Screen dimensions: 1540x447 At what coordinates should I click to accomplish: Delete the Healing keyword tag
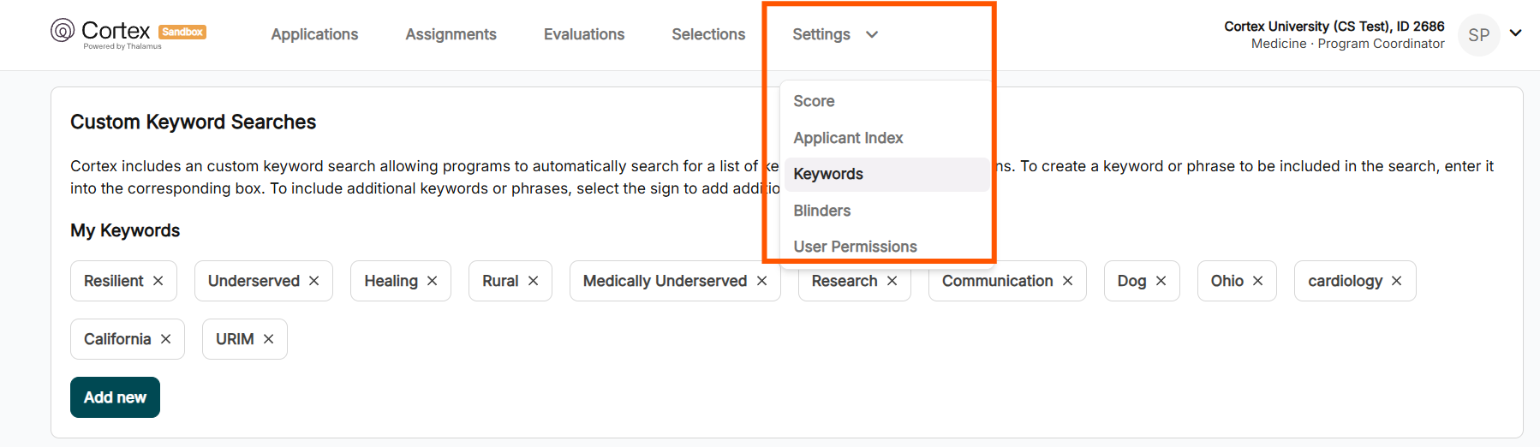433,281
